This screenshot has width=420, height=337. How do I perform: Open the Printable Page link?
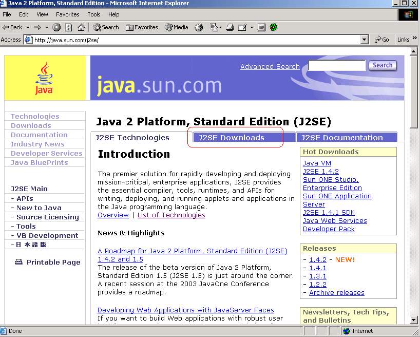point(53,262)
